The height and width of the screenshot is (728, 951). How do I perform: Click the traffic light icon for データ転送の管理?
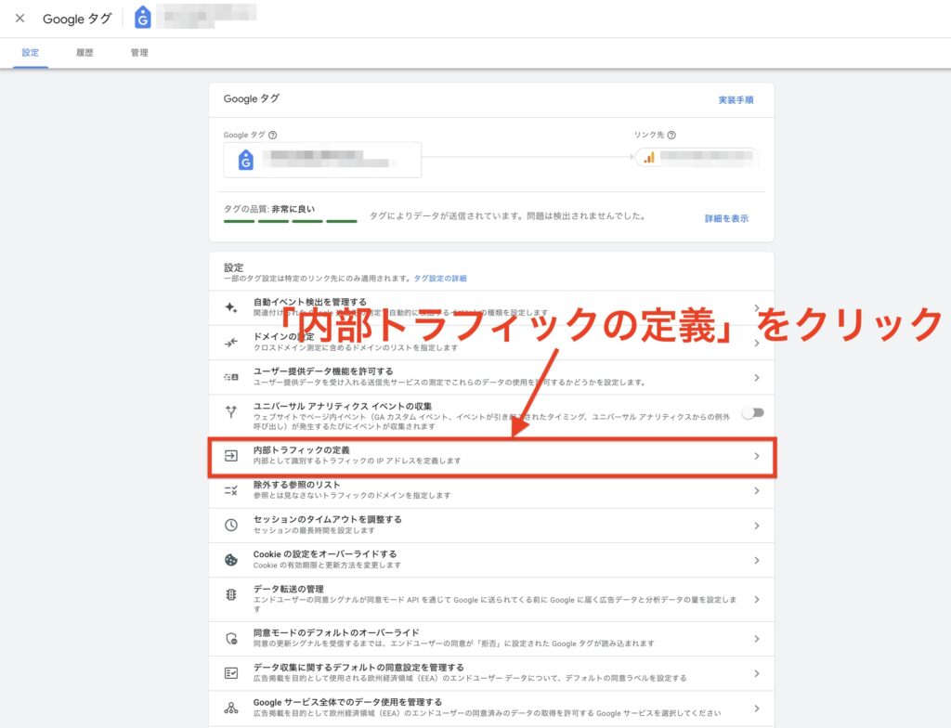(x=231, y=594)
